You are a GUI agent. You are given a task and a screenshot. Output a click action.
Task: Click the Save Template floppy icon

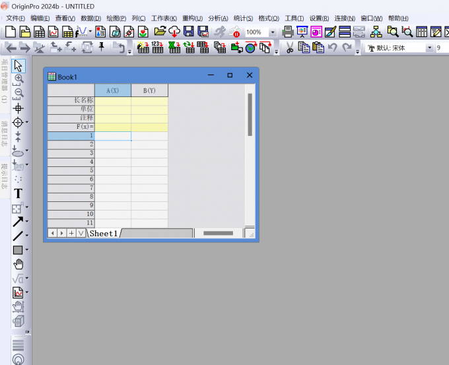[x=203, y=32]
